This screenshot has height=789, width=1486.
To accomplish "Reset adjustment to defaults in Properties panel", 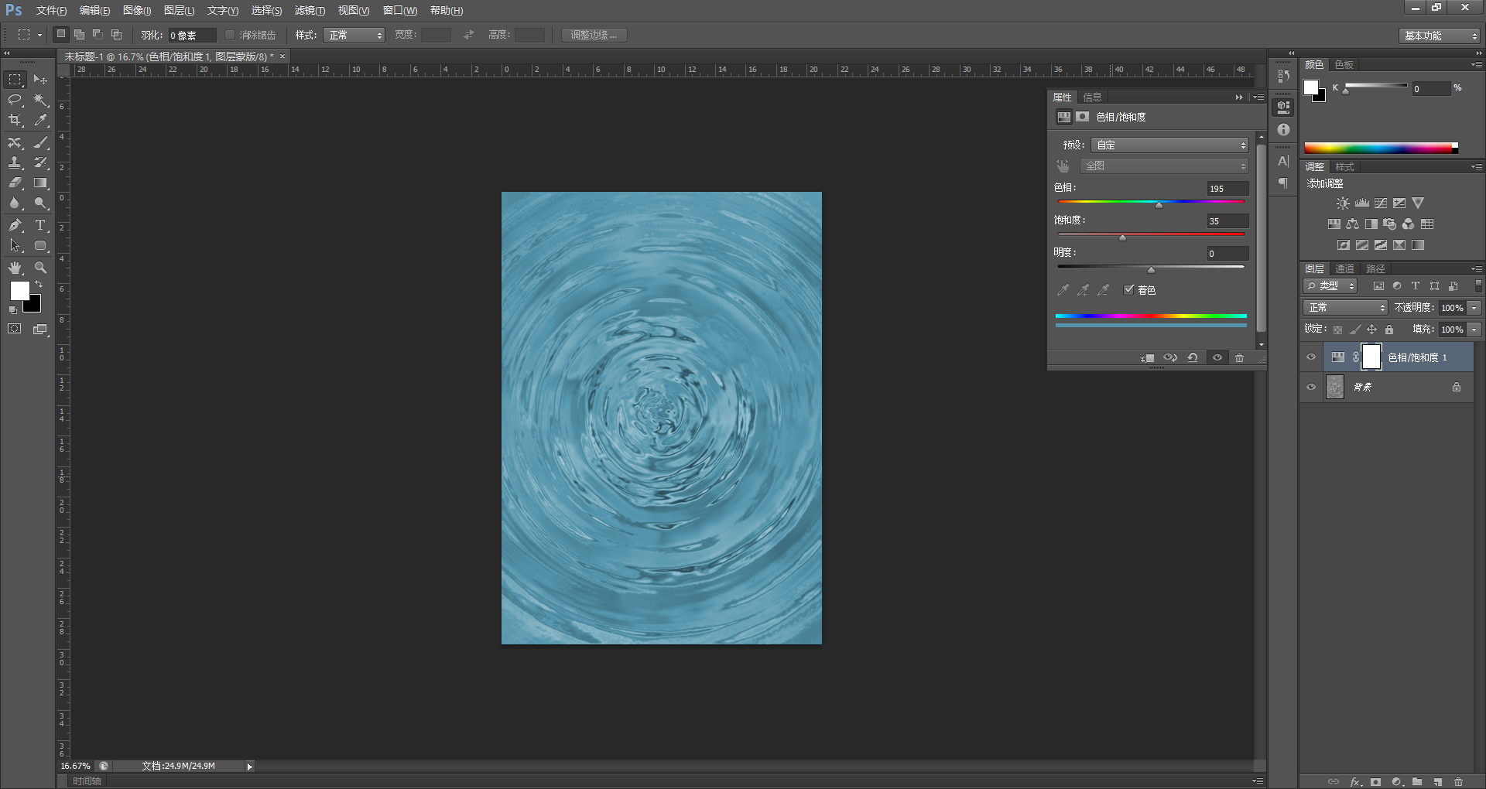I will (x=1193, y=358).
